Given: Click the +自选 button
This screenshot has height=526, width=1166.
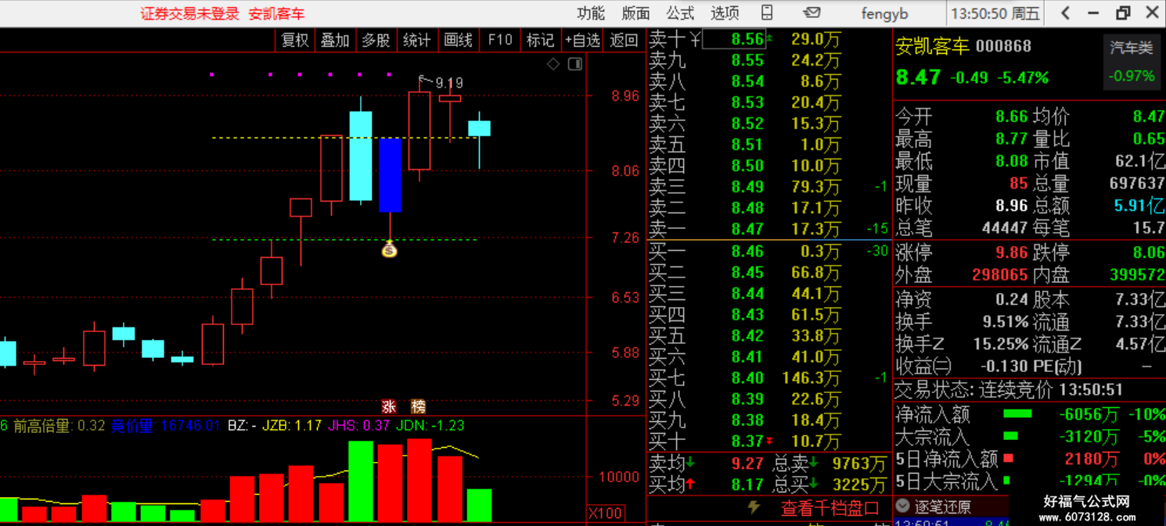Looking at the screenshot, I should (x=581, y=40).
